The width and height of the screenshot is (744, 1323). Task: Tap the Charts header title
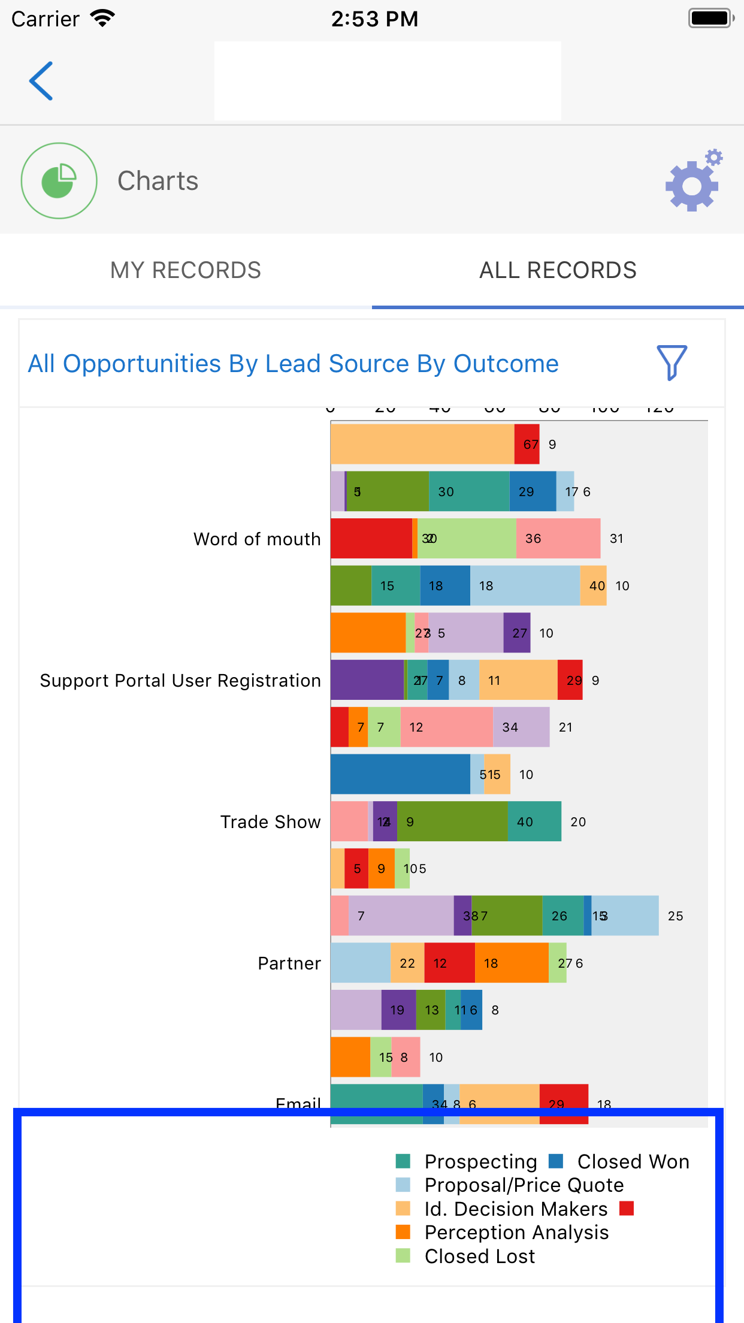(x=158, y=180)
